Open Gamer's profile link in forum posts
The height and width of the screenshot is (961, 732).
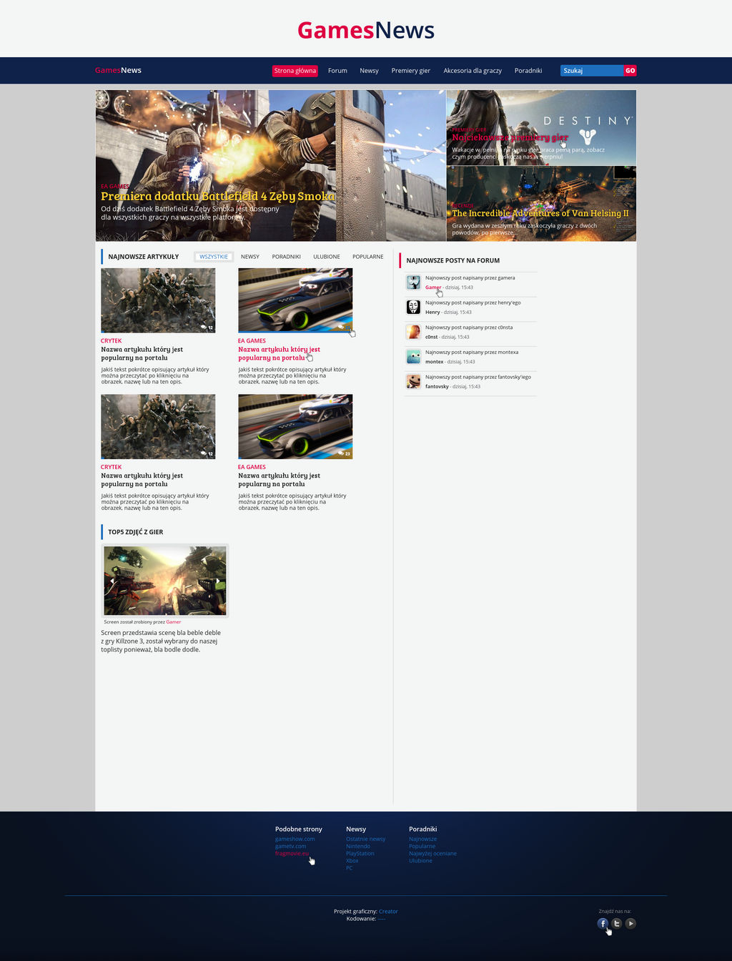click(x=433, y=287)
